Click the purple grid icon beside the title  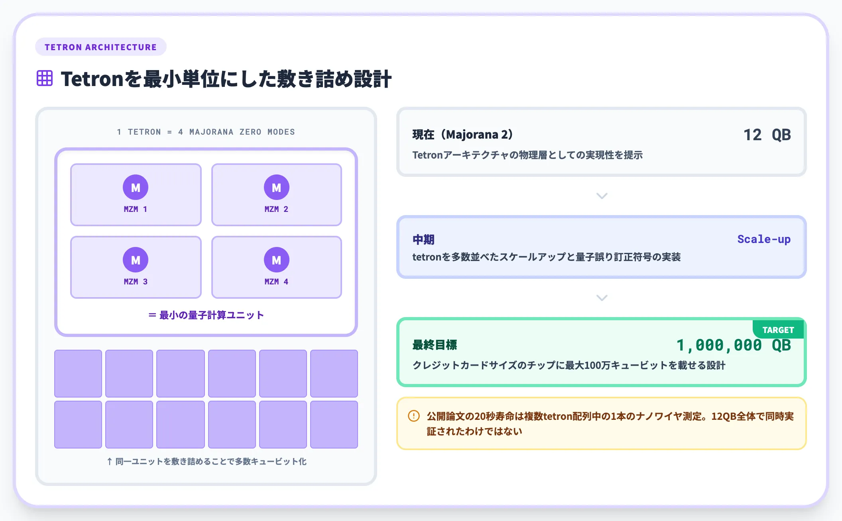click(45, 78)
